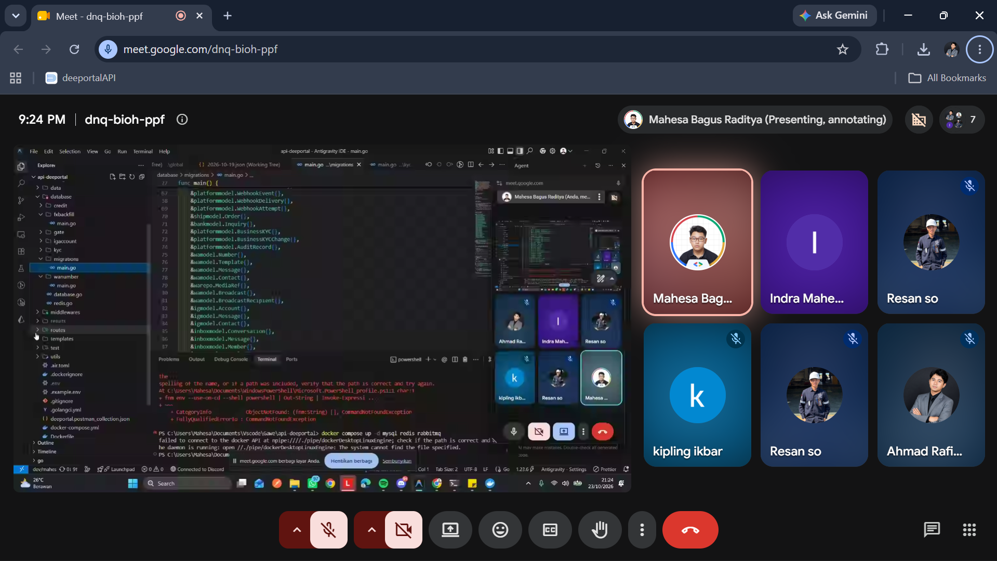The width and height of the screenshot is (997, 561).
Task: Unmute microphone in Meet bottom bar
Action: click(328, 530)
